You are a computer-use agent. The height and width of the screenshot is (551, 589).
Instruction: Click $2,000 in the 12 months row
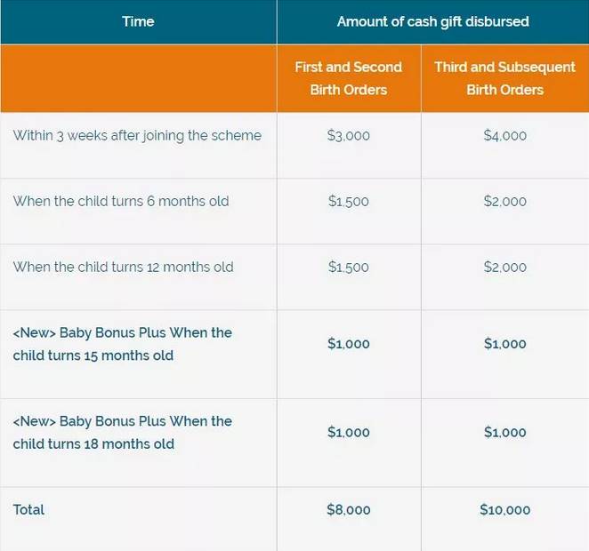(x=504, y=267)
